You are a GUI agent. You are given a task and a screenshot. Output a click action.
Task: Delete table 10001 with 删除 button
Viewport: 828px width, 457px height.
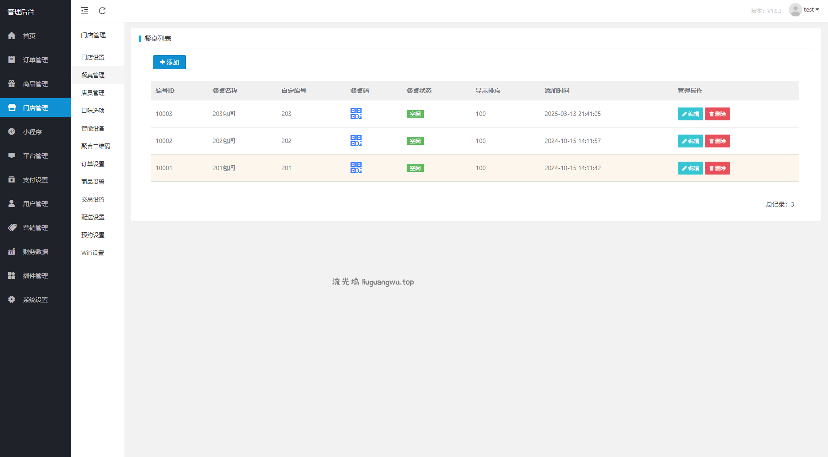point(717,168)
